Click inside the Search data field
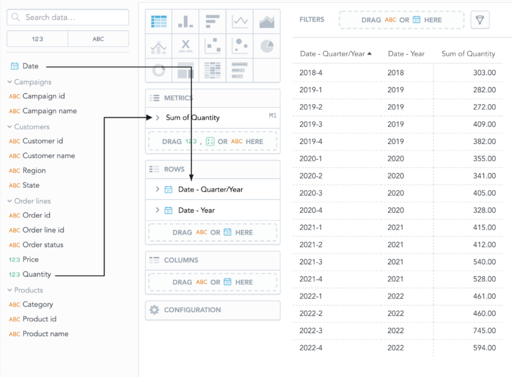Image resolution: width=512 pixels, height=377 pixels. (68, 17)
